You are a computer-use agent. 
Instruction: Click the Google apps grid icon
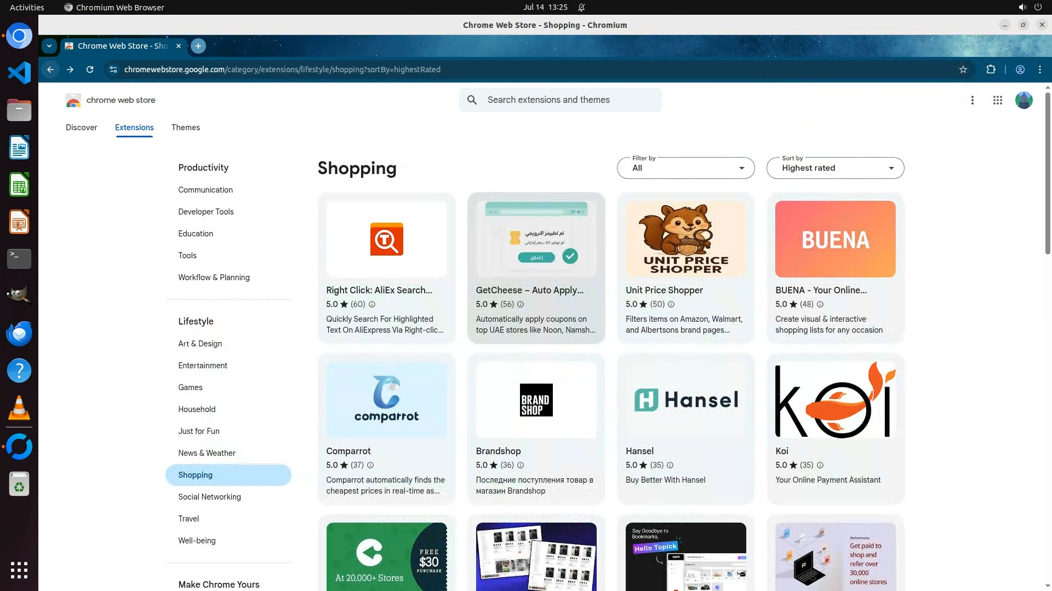997,100
